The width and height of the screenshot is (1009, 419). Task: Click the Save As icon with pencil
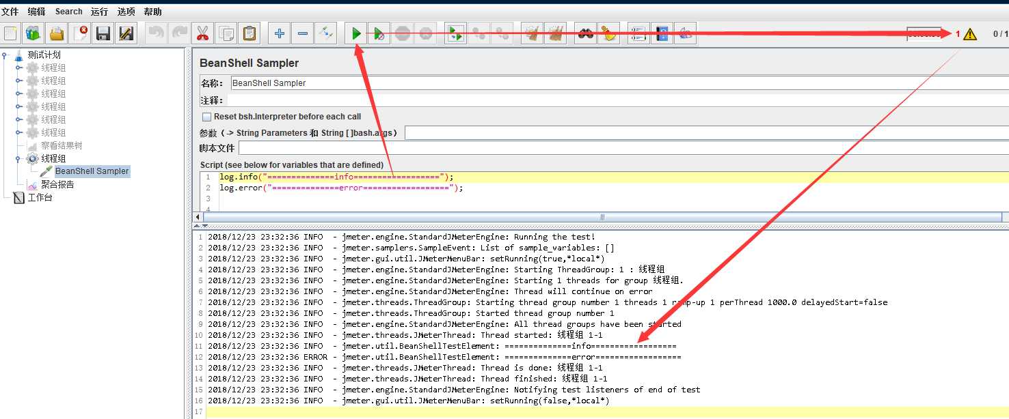126,33
